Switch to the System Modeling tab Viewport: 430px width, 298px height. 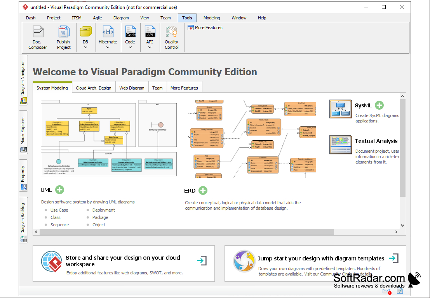(x=52, y=88)
